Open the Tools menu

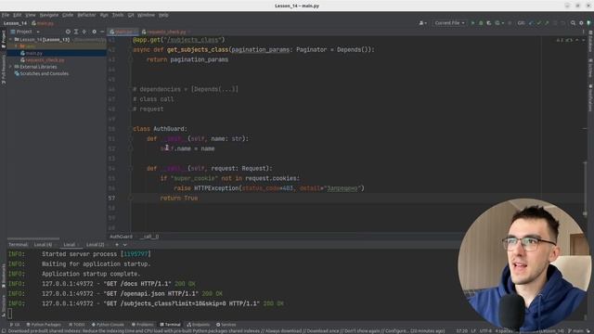118,15
